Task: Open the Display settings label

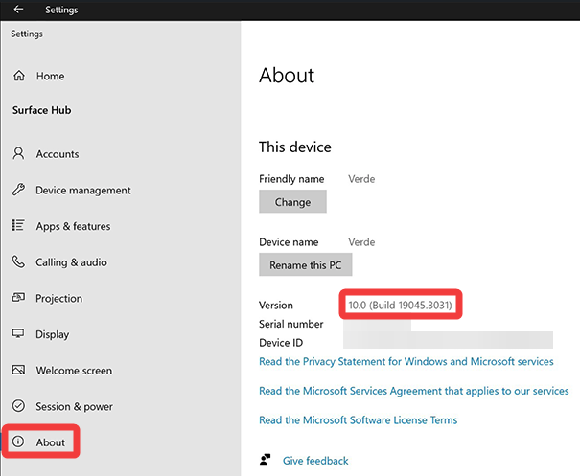Action: [53, 334]
